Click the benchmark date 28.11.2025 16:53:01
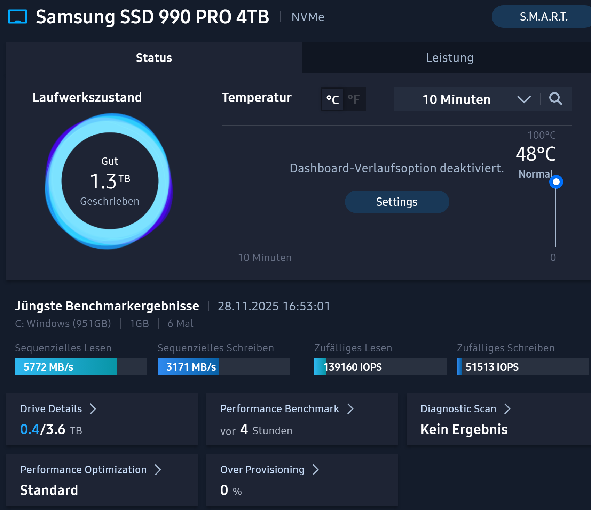 [274, 306]
